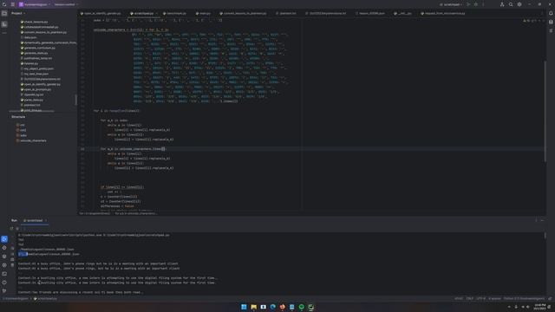Open the Terminal tool window icon

4,274
